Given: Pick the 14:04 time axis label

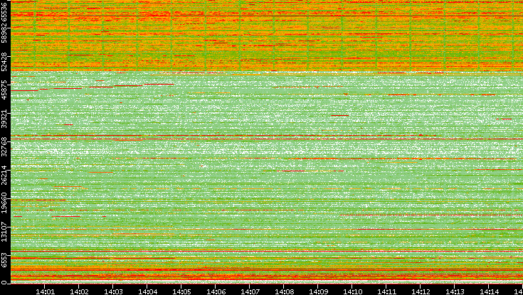Looking at the screenshot, I should [x=147, y=292].
